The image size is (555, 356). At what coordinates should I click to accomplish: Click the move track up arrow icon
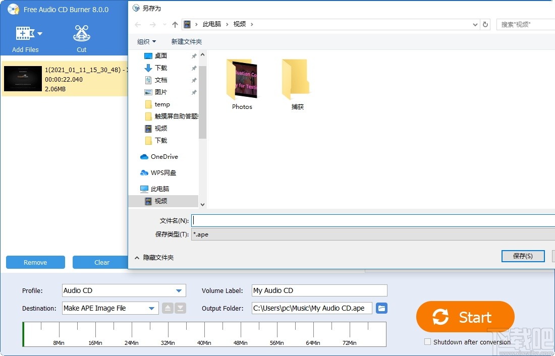click(x=167, y=308)
